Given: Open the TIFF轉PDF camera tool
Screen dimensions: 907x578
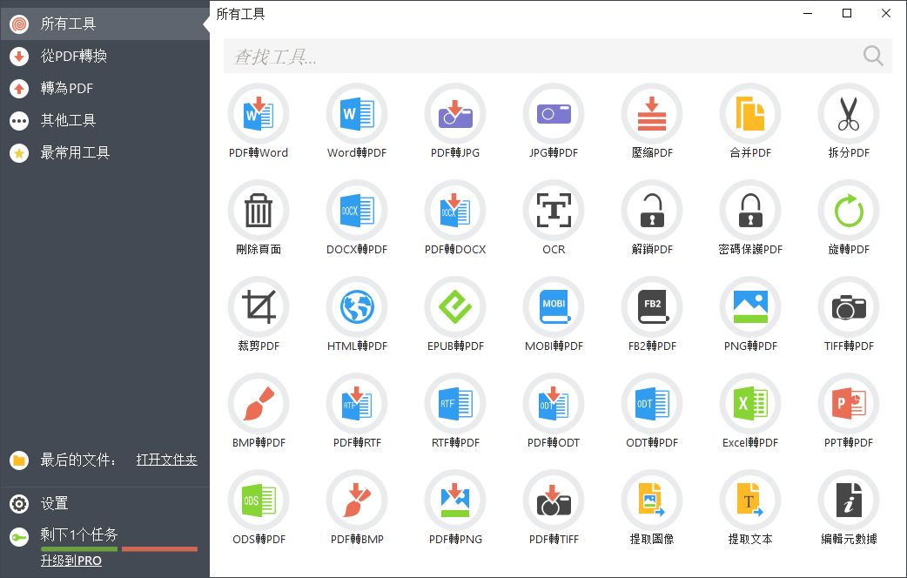Looking at the screenshot, I should (848, 307).
